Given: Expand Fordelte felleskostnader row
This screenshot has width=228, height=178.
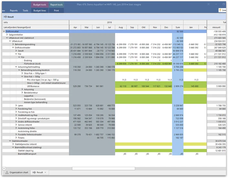Looking at the screenshot, I should 16,134.
